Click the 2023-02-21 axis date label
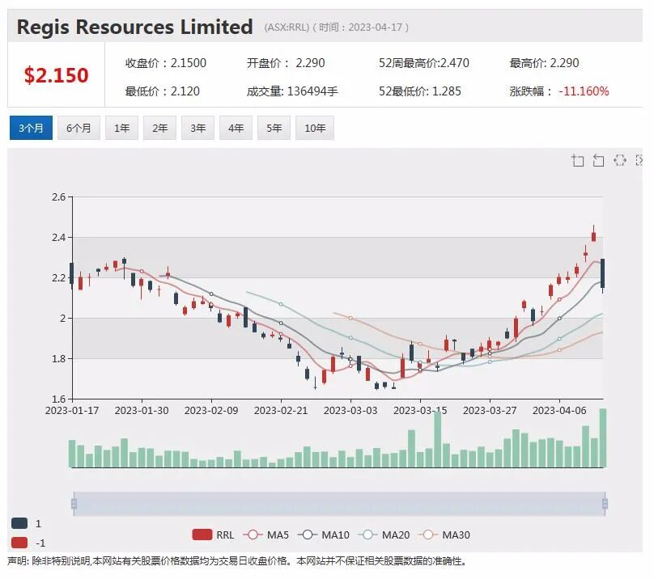This screenshot has height=579, width=654. click(281, 411)
